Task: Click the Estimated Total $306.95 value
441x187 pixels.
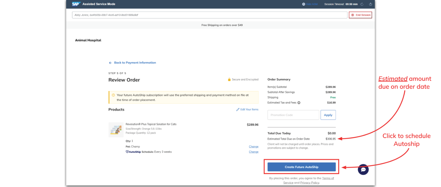Action: click(x=331, y=139)
